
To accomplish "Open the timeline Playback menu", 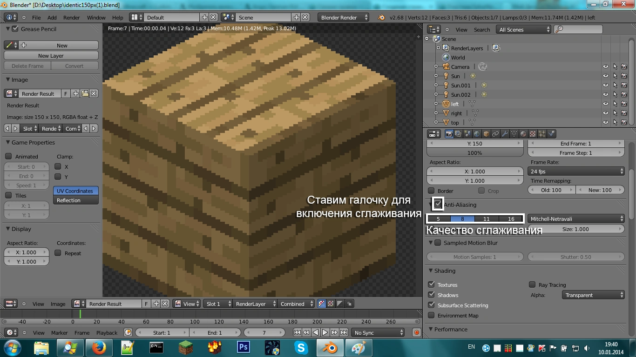I will 107,332.
